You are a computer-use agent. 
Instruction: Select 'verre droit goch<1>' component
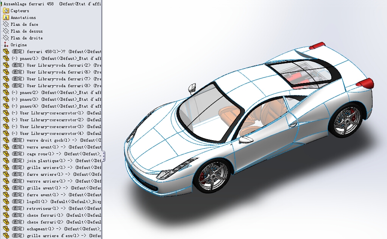[56, 140]
